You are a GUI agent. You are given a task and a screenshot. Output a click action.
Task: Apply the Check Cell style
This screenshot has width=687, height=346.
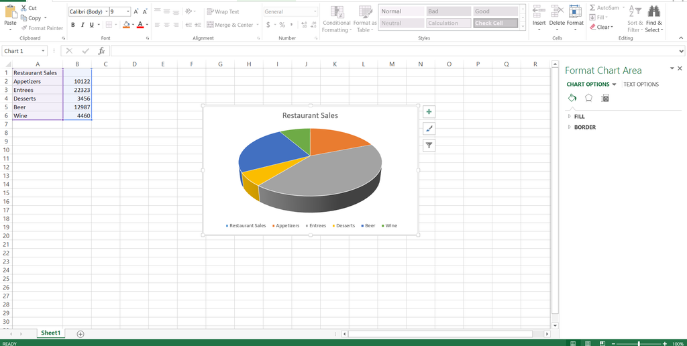(x=494, y=23)
